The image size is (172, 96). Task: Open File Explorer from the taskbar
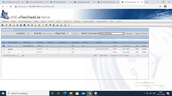pos(71,93)
